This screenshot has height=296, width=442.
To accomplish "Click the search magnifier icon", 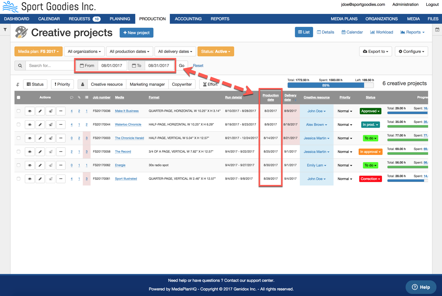I will (20, 66).
